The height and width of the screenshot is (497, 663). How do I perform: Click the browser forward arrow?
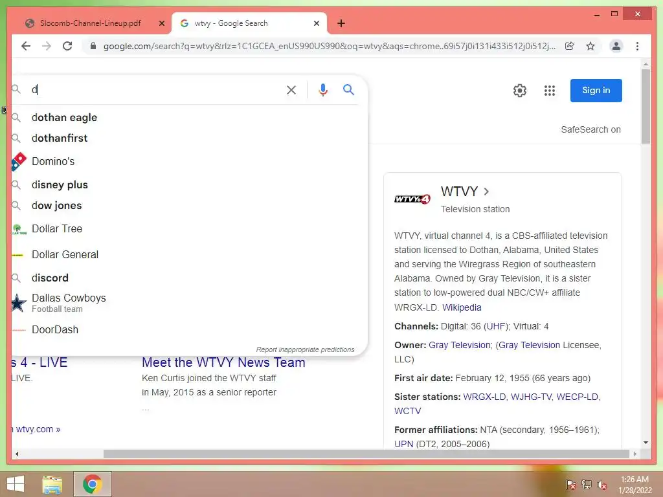click(47, 46)
